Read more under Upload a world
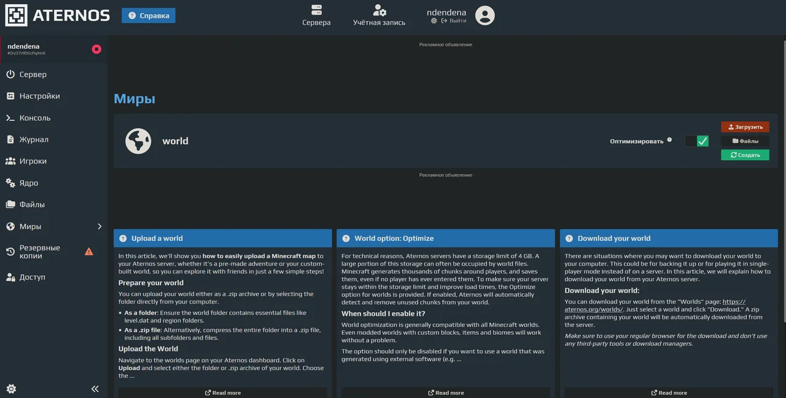The height and width of the screenshot is (398, 786). pyautogui.click(x=222, y=392)
